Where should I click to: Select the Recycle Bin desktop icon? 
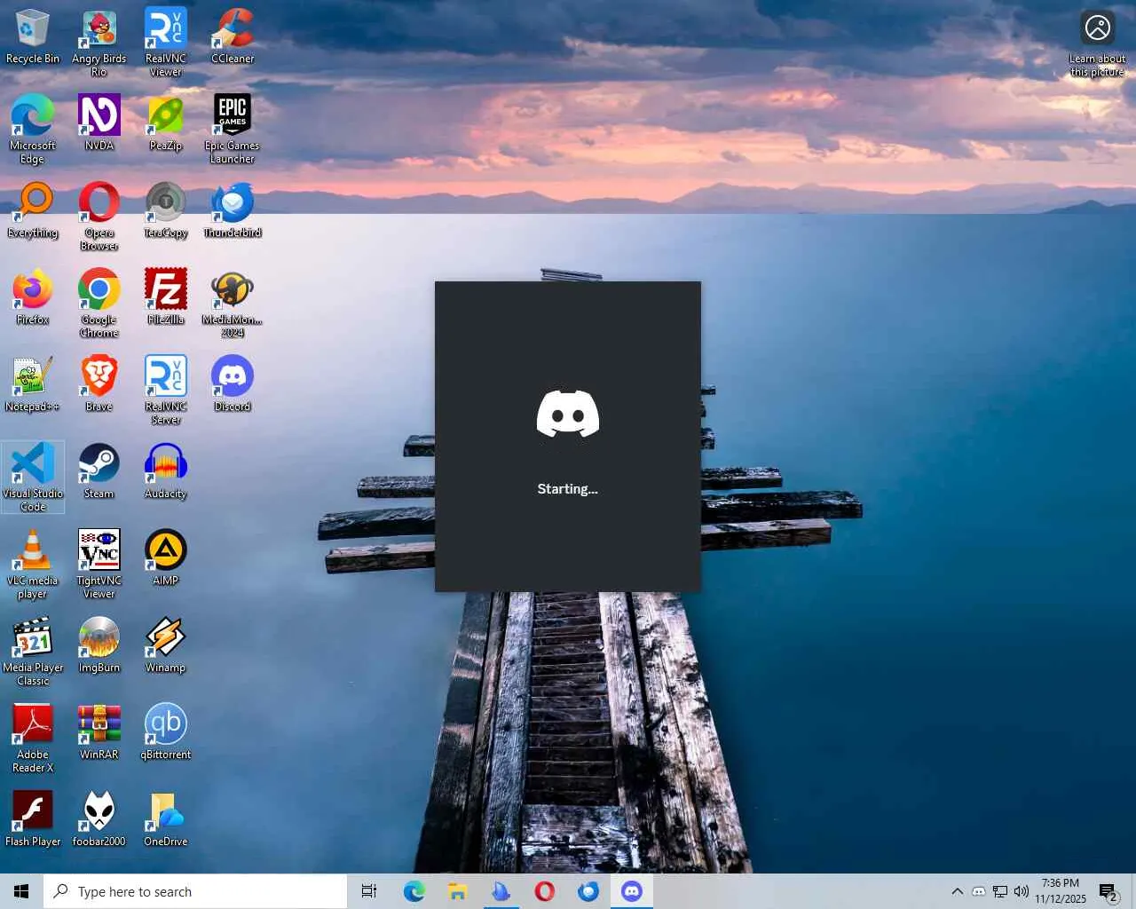(x=33, y=36)
